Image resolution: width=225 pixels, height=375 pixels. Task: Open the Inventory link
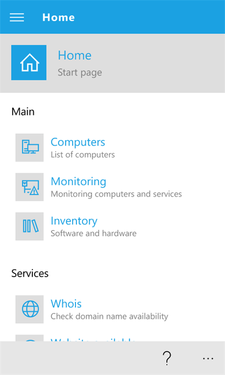(x=74, y=221)
